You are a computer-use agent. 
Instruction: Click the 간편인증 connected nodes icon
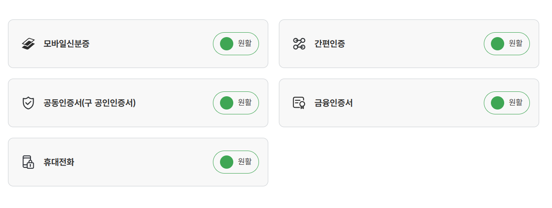pos(299,44)
